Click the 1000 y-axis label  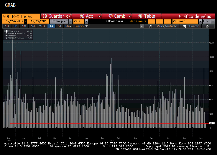tap(212, 57)
